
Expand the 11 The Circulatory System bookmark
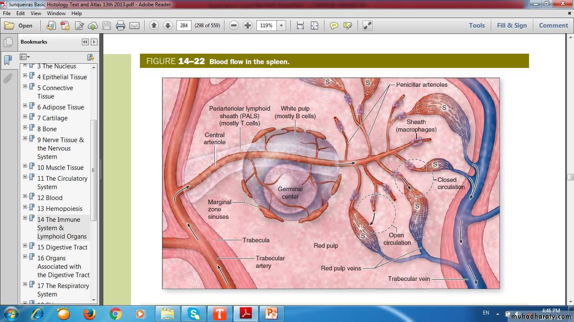25,178
